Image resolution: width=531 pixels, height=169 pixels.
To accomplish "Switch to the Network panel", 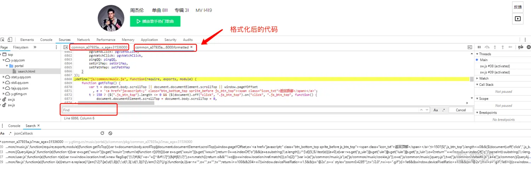I will pos(84,40).
